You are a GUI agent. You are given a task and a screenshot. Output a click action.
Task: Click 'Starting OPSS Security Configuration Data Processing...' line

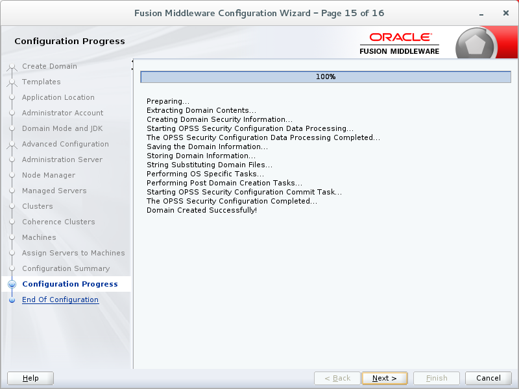[250, 128]
